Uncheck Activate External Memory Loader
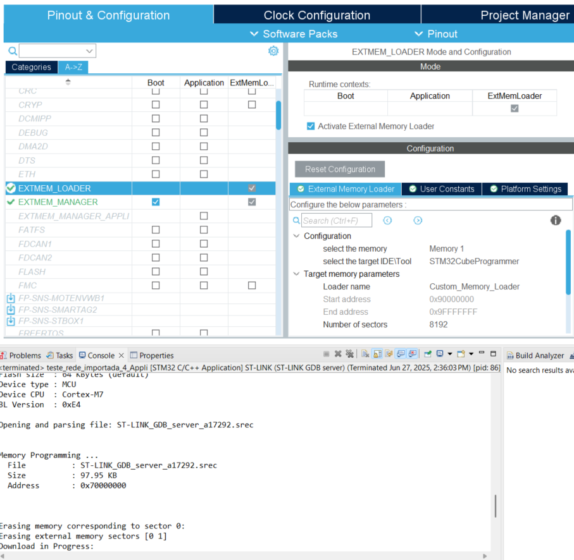 309,126
